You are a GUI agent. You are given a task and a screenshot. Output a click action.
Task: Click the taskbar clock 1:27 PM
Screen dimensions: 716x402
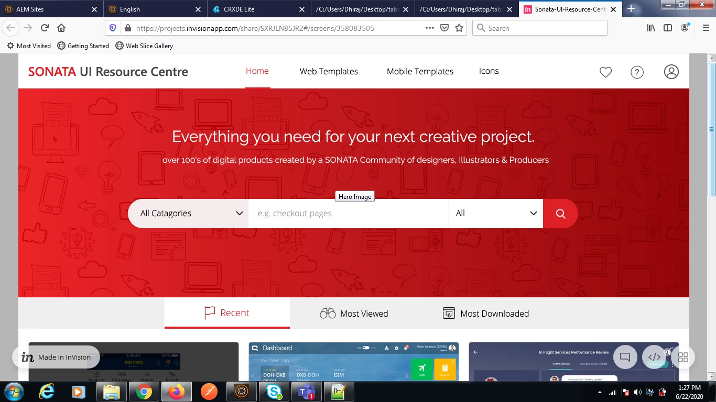pos(689,388)
